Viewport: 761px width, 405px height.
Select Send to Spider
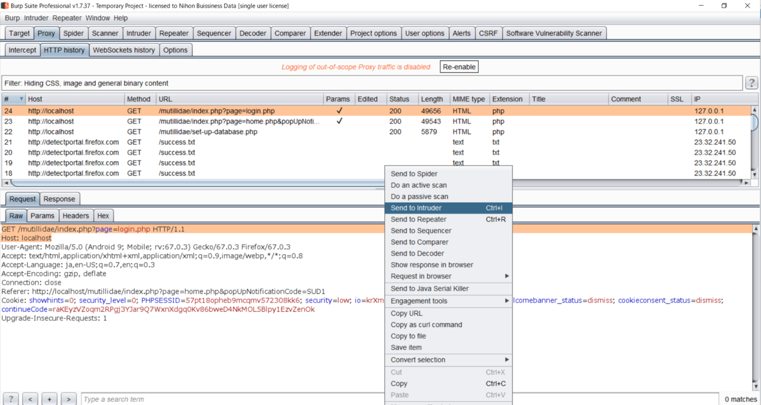point(448,174)
